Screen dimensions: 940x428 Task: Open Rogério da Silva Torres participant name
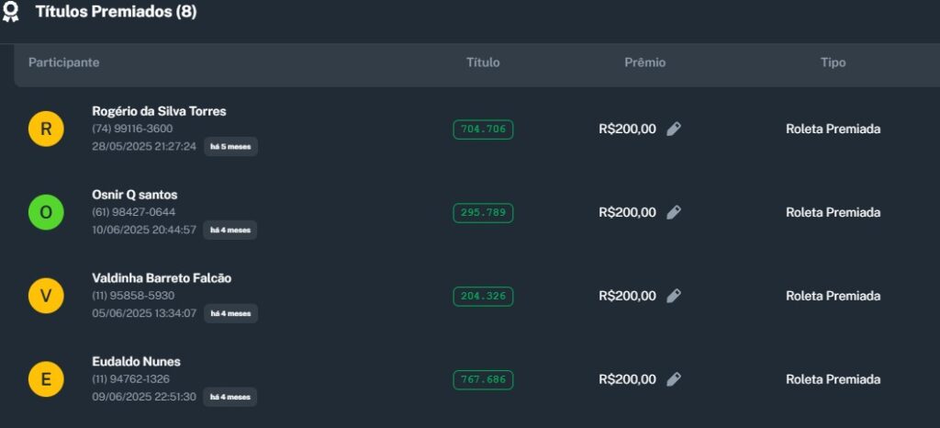coord(159,111)
